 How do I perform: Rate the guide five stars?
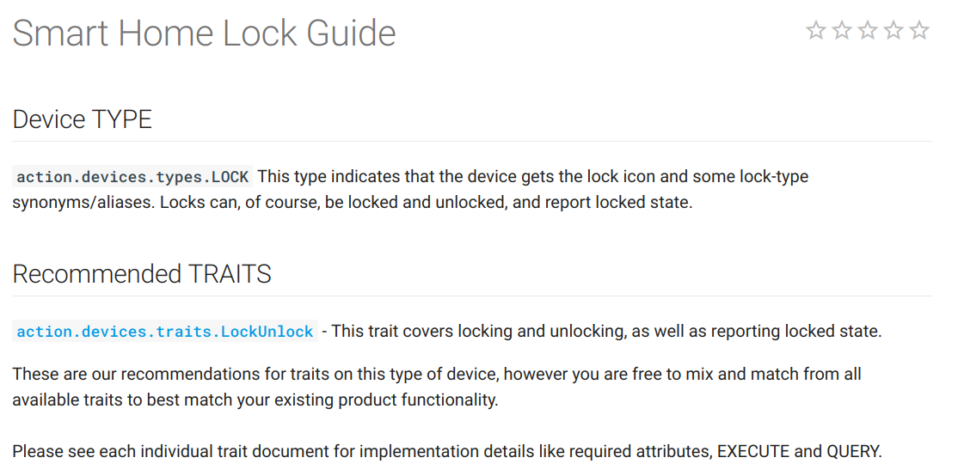click(919, 31)
